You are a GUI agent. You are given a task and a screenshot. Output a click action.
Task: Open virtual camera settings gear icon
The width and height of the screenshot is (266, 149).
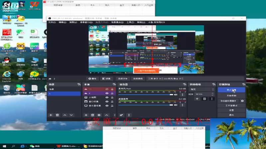[x=242, y=101]
